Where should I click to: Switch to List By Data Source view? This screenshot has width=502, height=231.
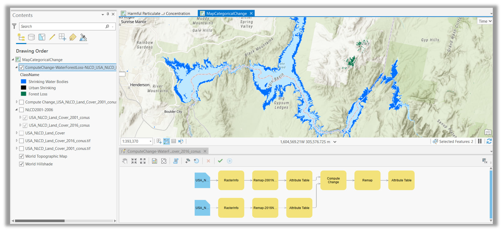31,37
